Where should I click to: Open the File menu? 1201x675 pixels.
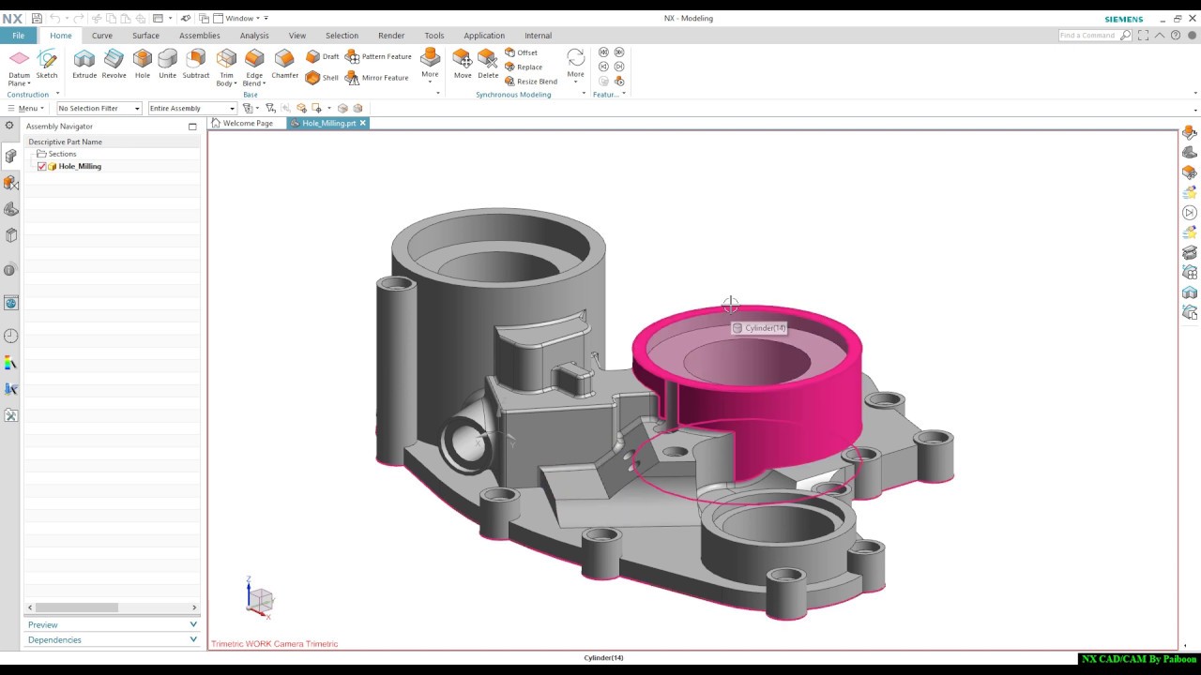[x=18, y=36]
